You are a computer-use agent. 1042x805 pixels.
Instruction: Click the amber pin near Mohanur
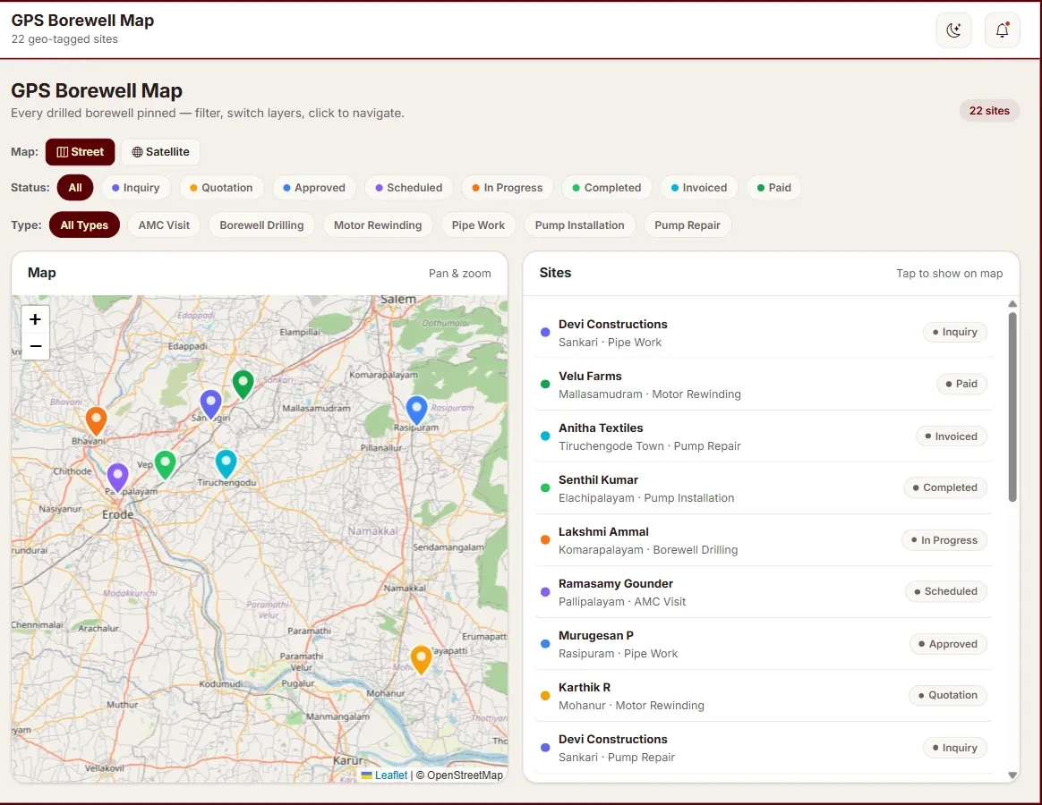(x=422, y=660)
